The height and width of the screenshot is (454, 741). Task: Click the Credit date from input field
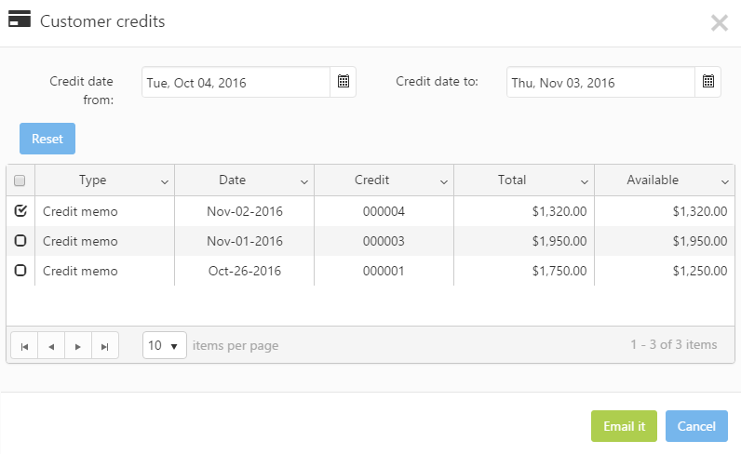tap(236, 83)
